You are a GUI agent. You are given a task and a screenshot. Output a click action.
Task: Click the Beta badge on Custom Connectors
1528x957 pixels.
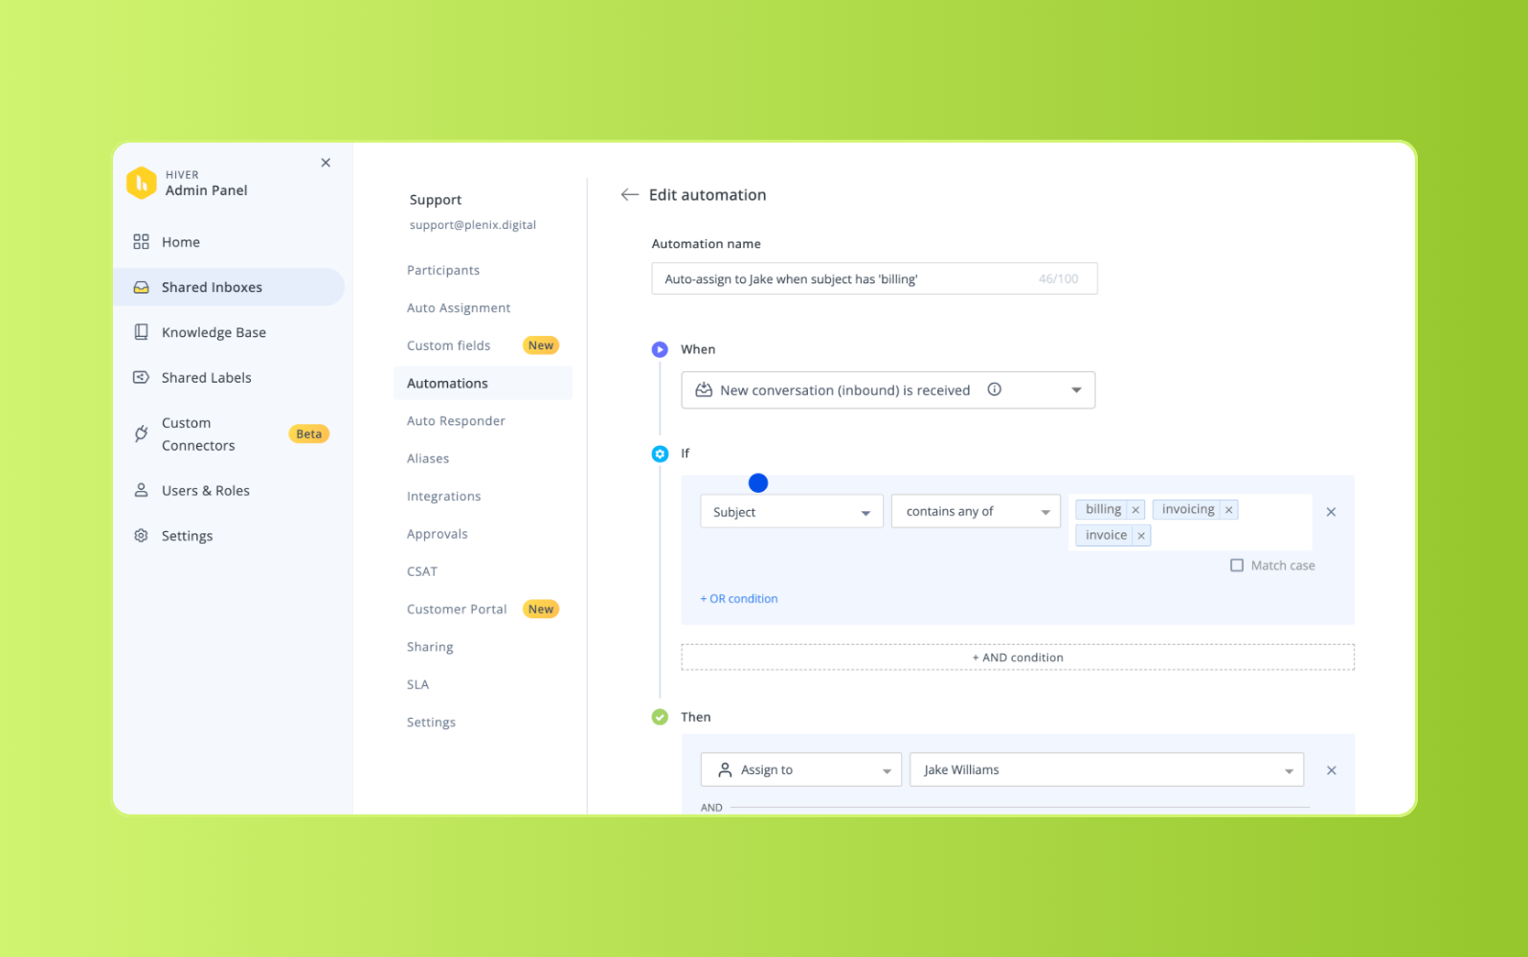[308, 434]
